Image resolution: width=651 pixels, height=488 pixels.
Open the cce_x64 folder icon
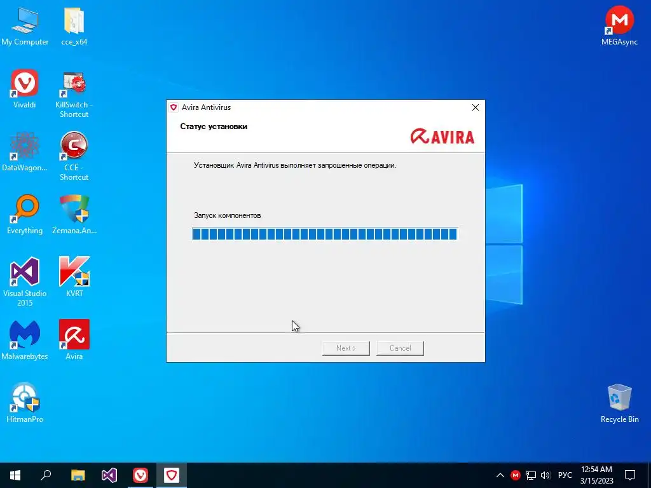click(x=74, y=25)
